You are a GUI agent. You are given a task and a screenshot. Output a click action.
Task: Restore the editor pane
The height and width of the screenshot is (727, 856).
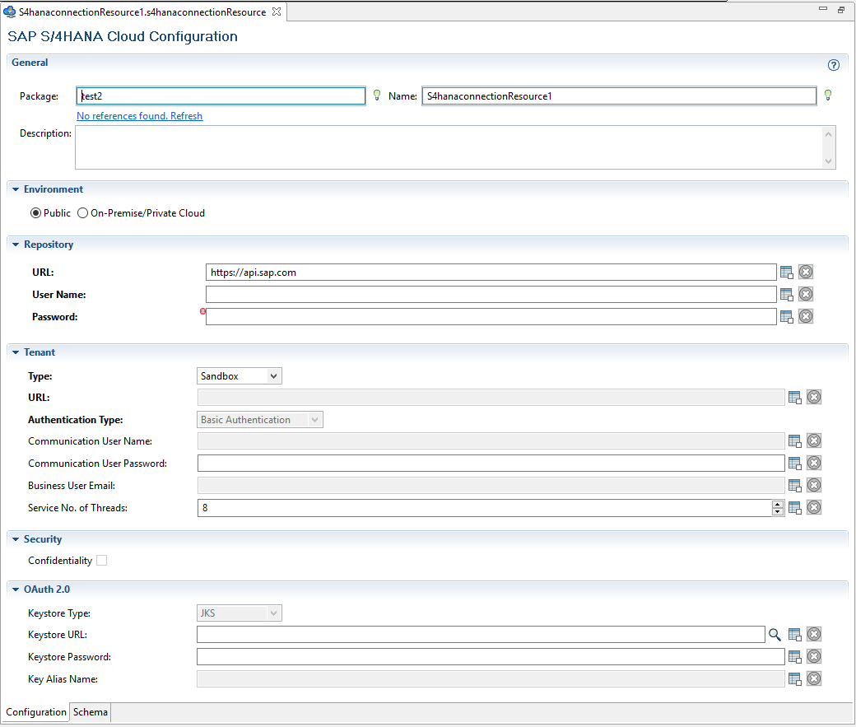(x=841, y=9)
